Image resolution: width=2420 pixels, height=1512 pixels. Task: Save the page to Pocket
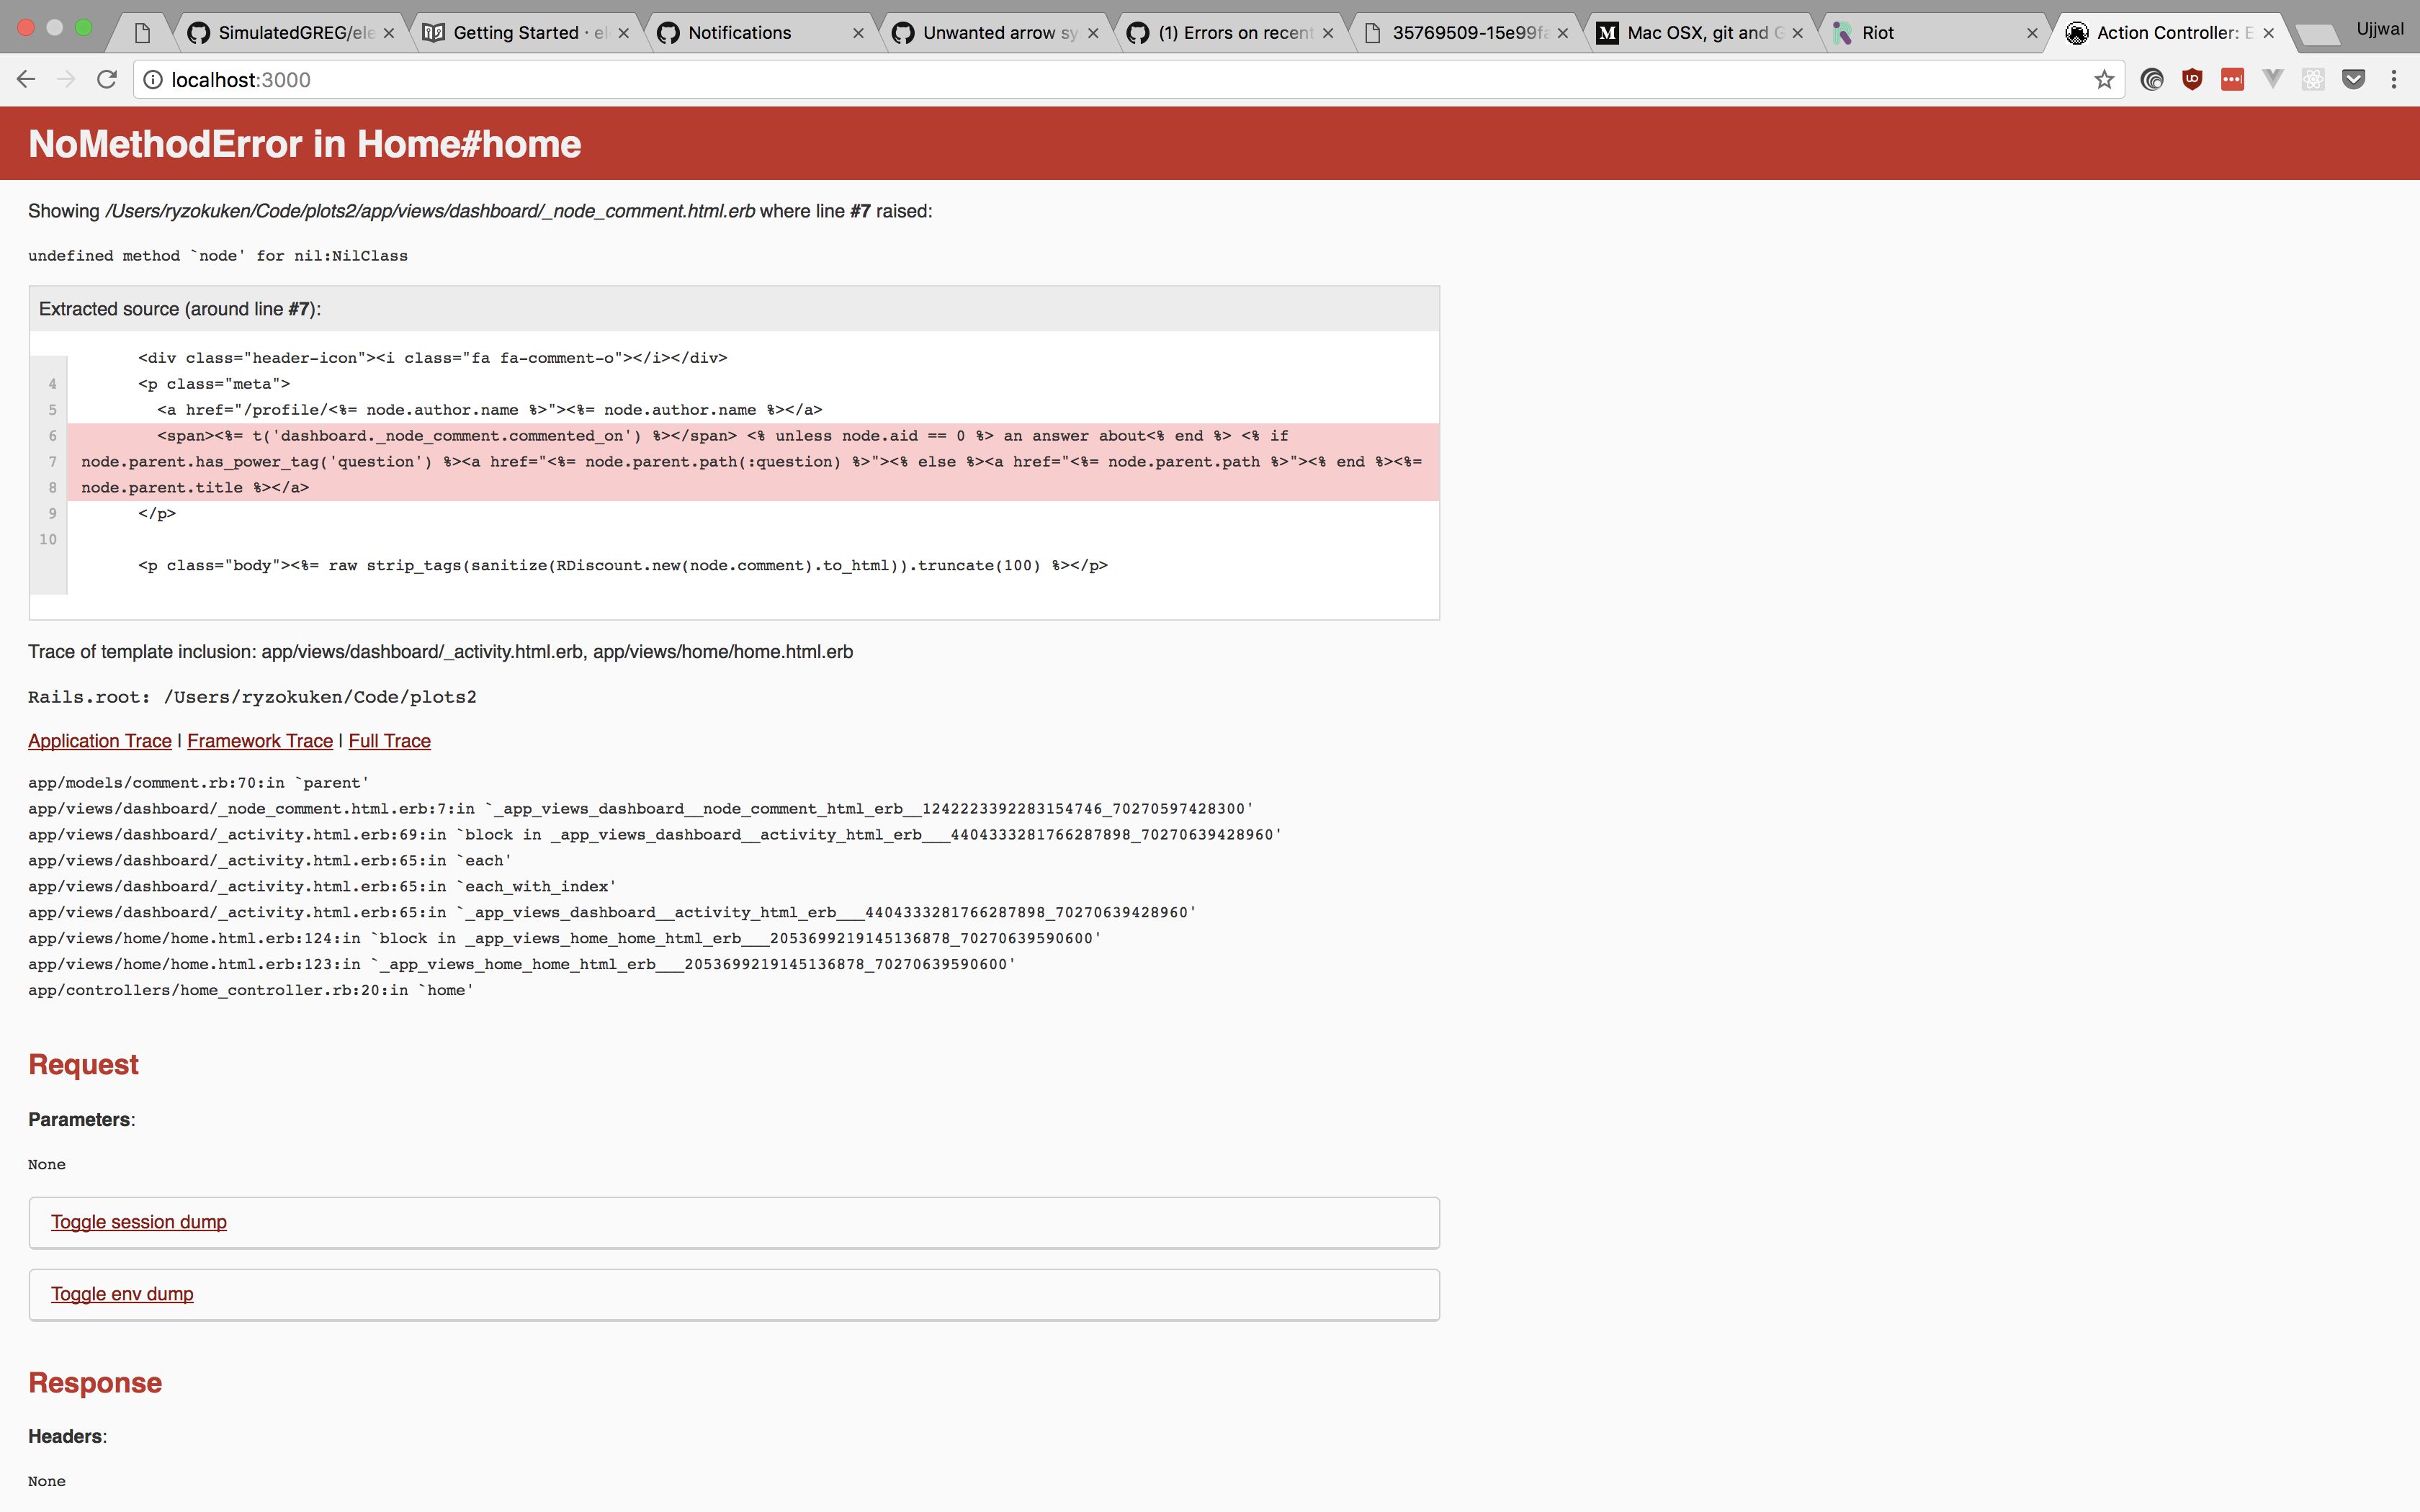coord(2354,79)
